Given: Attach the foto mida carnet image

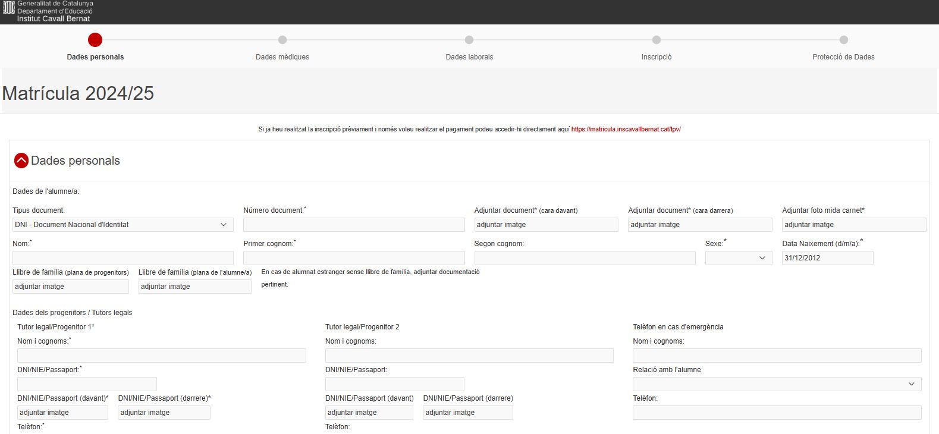Looking at the screenshot, I should (853, 225).
